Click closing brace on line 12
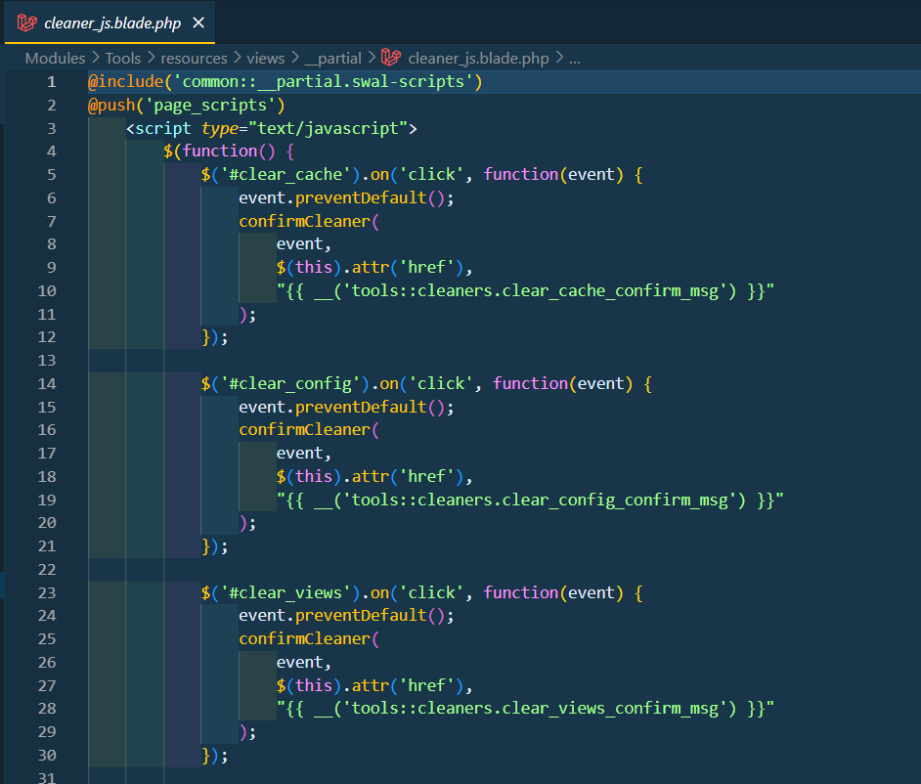Viewport: 921px width, 784px height. tap(205, 337)
